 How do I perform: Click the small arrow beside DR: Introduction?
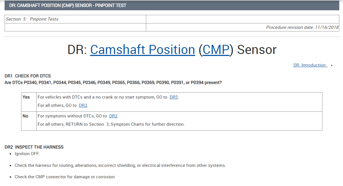[x=332, y=65]
